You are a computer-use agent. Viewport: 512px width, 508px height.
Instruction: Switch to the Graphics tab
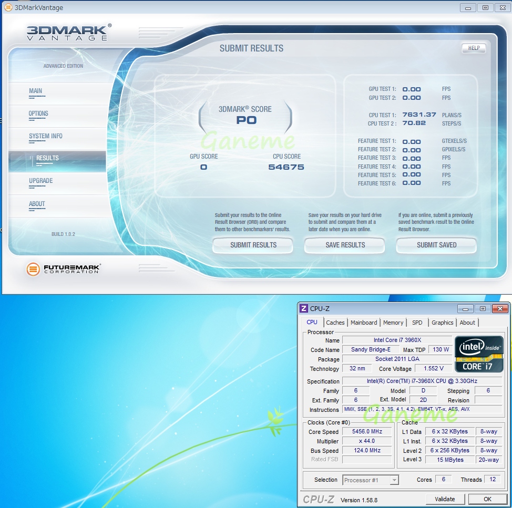[x=443, y=323]
